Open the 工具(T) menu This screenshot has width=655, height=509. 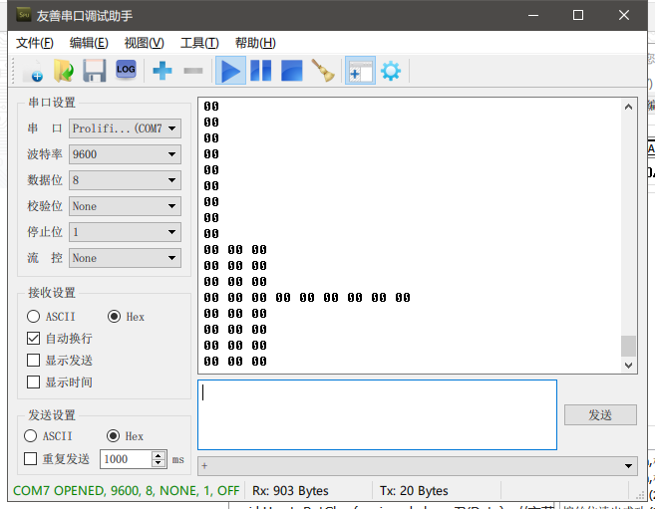click(x=199, y=43)
